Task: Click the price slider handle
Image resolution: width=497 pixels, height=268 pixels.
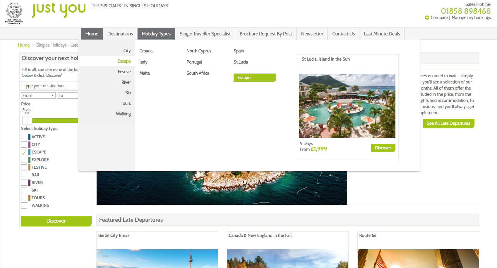Action: pyautogui.click(x=27, y=120)
